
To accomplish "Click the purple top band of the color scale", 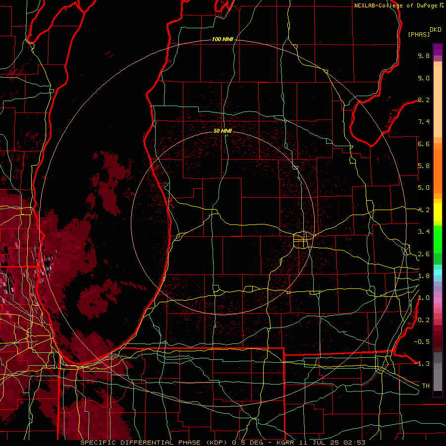I will pos(438,50).
